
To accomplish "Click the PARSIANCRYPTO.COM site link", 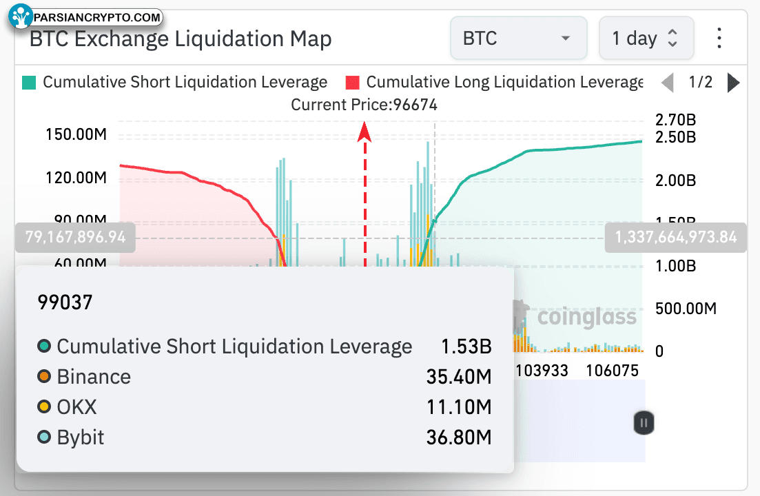I will pyautogui.click(x=97, y=17).
